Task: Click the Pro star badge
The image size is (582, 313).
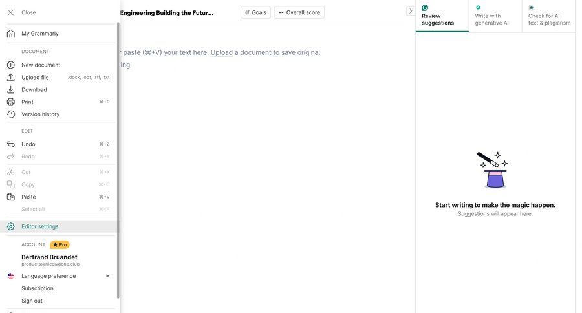Action: (x=59, y=244)
